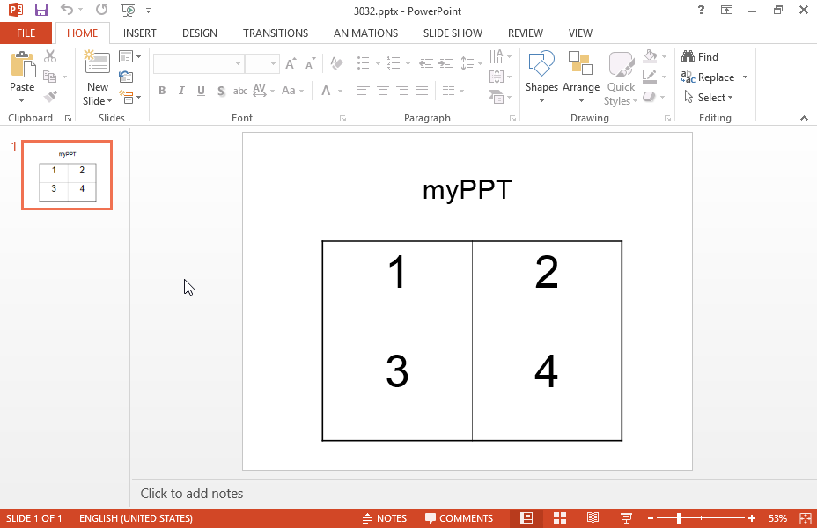This screenshot has width=817, height=528.
Task: Click the New Slide icon
Action: (97, 63)
